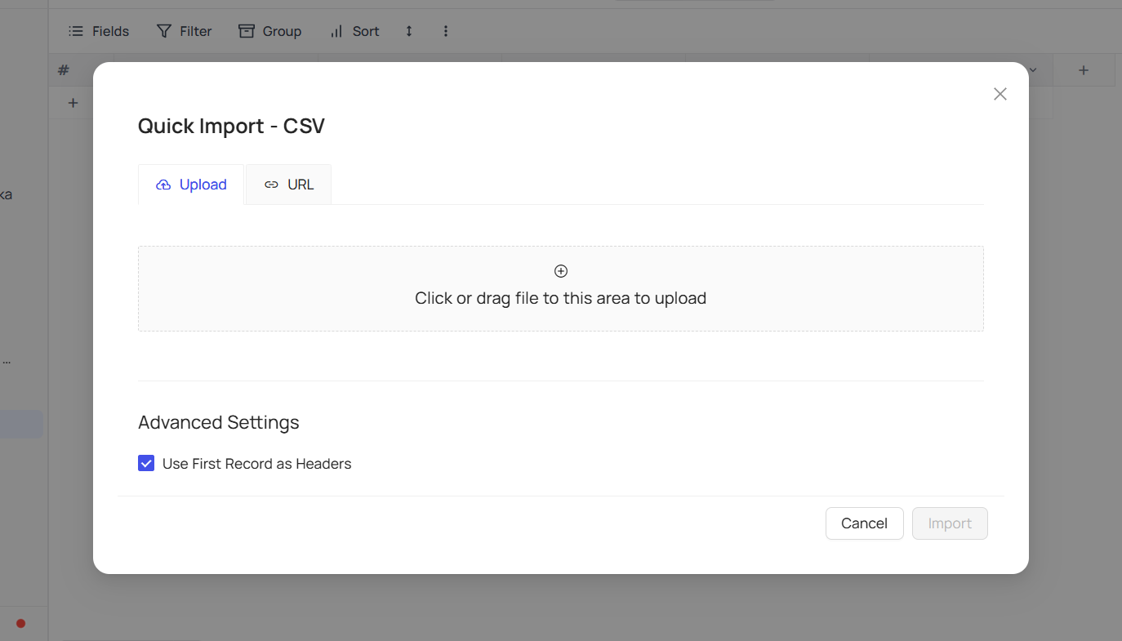The height and width of the screenshot is (641, 1122).
Task: Click the red dot in bottom-left corner
Action: (21, 624)
